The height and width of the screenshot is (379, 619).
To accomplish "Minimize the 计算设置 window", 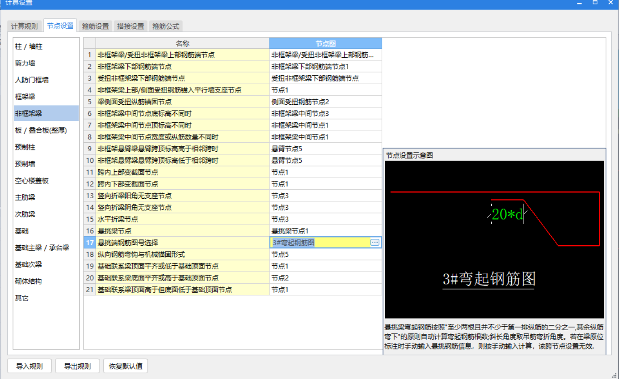I will point(579,3).
